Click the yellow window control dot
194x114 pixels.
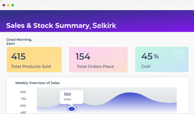pos(8,5)
